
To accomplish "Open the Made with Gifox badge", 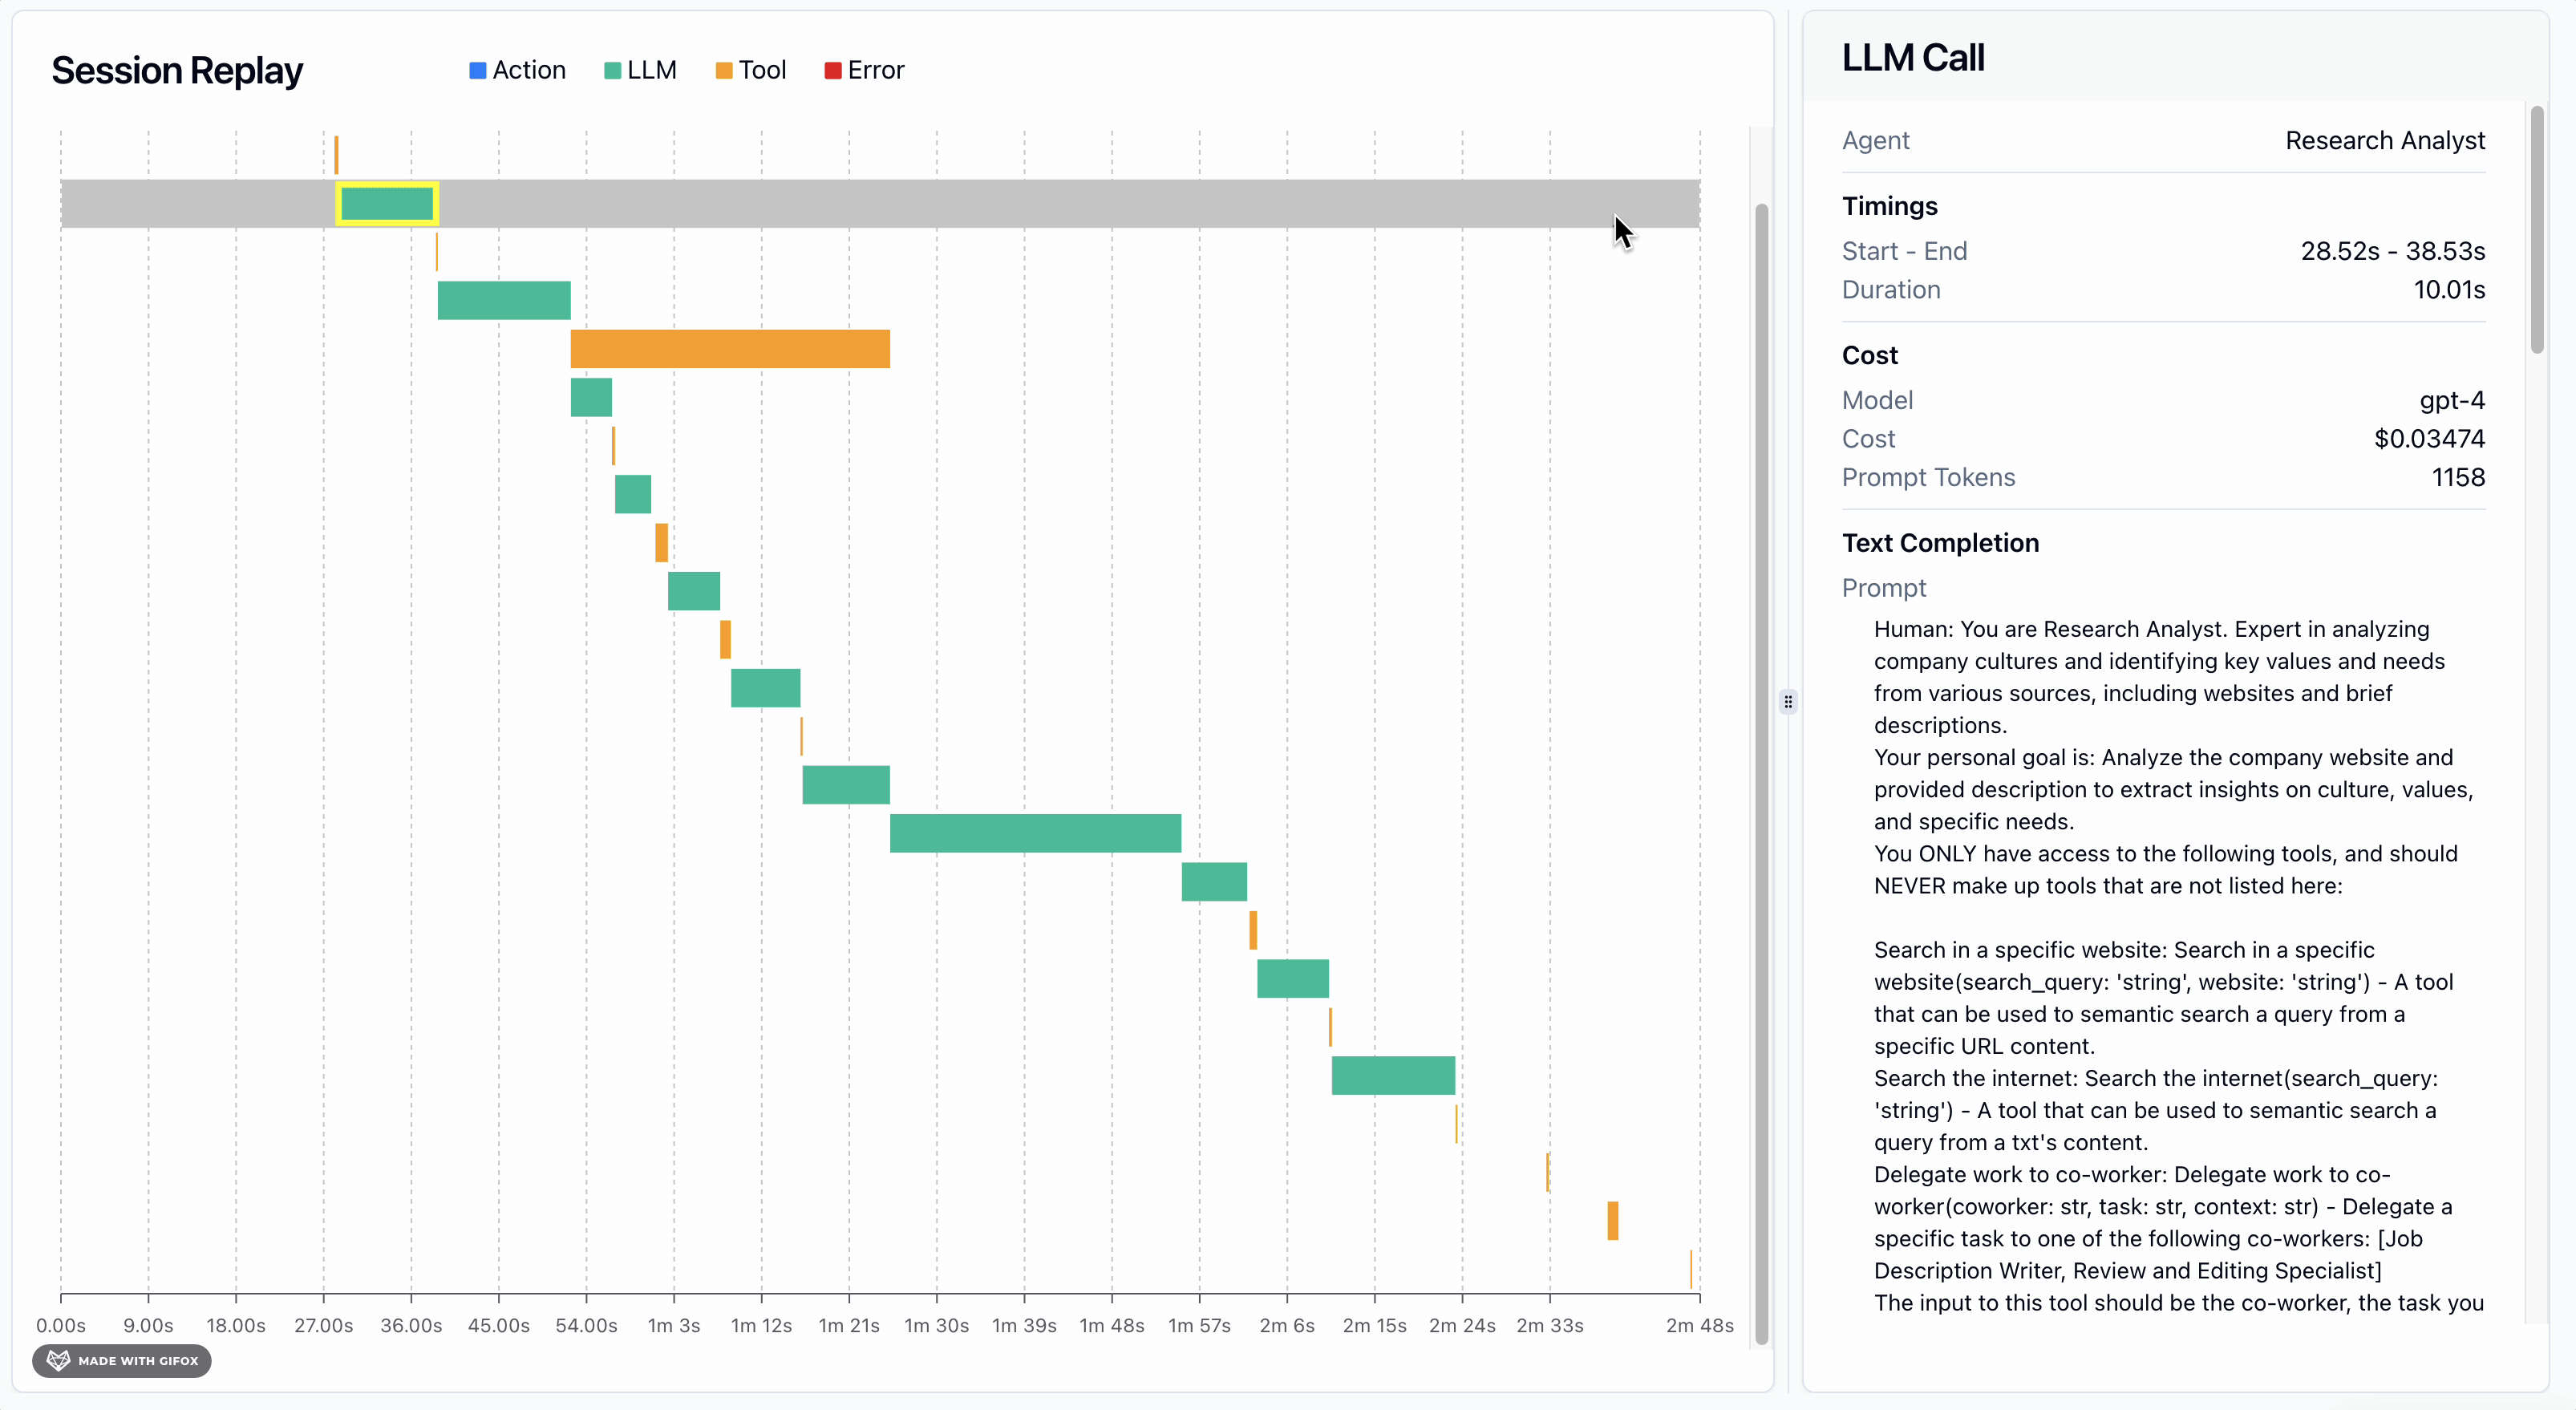I will tap(122, 1360).
